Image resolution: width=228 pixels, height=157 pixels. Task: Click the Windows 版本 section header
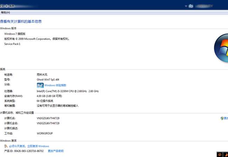8,28
